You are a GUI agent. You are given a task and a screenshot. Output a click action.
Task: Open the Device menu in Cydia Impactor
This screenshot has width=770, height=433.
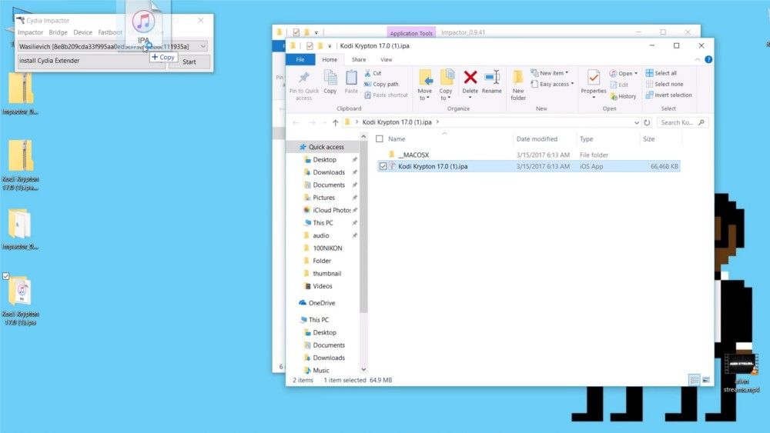pos(82,32)
